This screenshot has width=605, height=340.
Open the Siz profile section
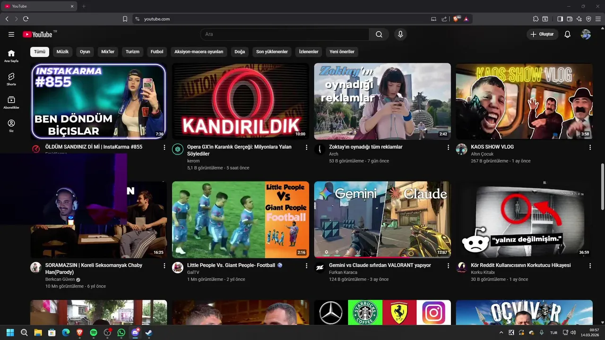[x=11, y=126]
